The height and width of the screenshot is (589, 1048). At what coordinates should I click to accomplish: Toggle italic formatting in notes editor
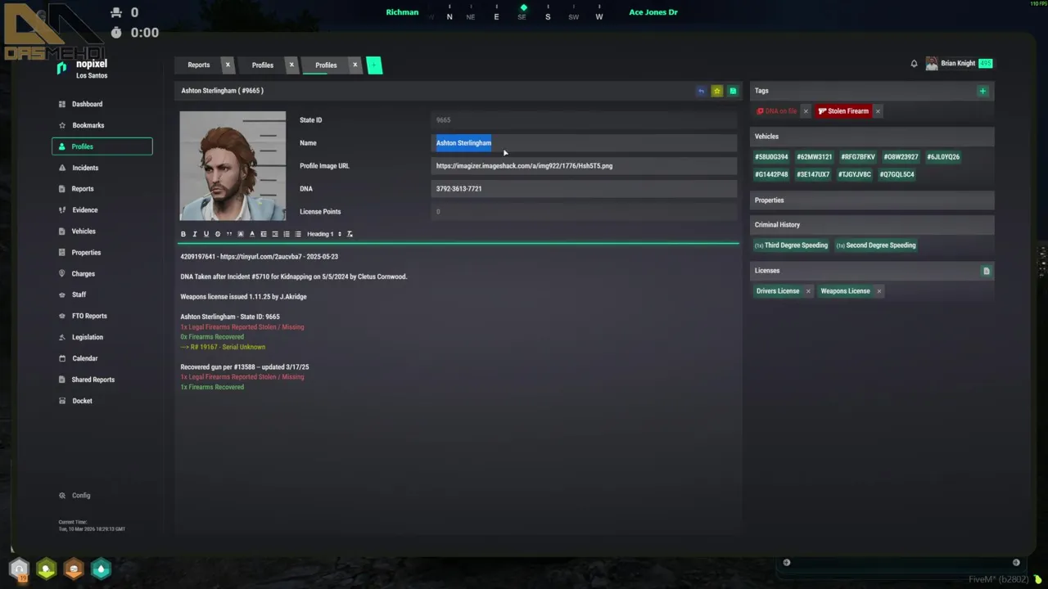point(195,234)
